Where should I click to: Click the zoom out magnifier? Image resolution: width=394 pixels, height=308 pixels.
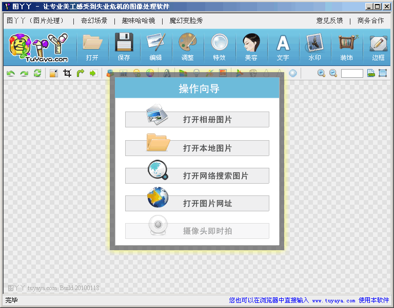333,73
